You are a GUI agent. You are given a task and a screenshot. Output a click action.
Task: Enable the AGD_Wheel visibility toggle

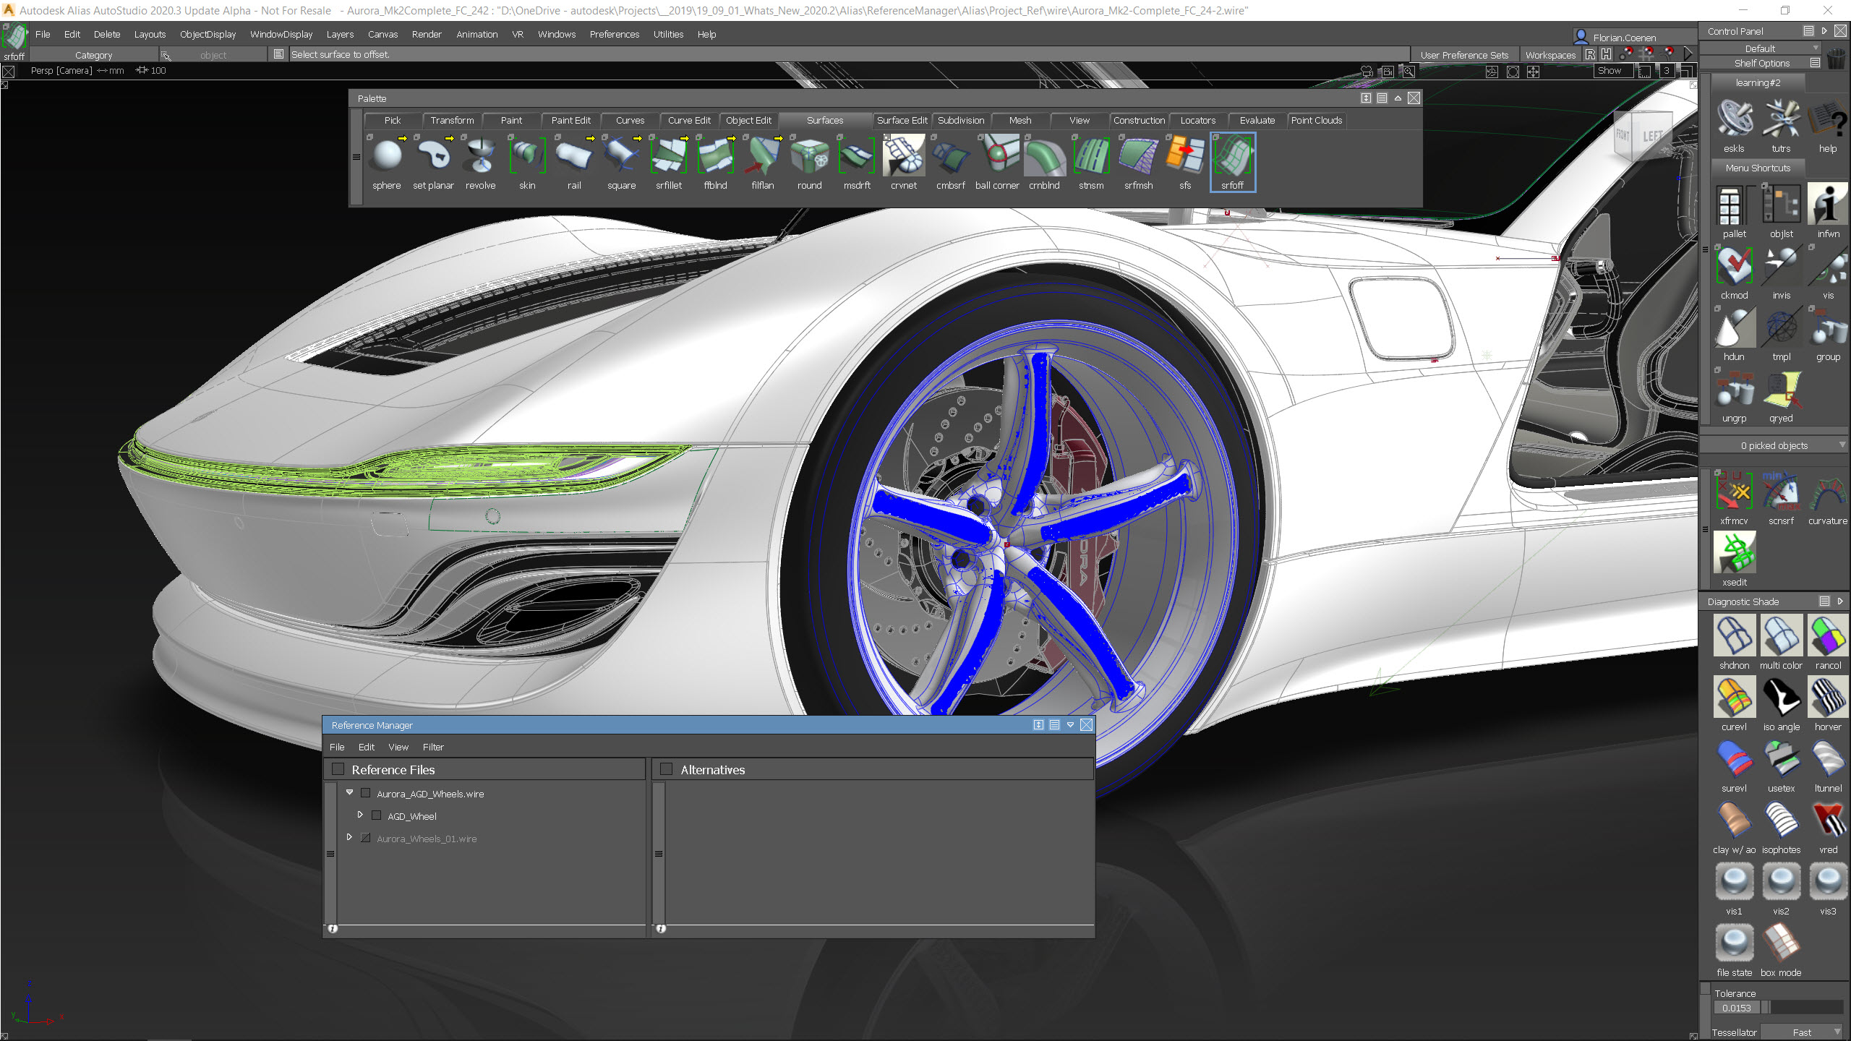(x=376, y=815)
